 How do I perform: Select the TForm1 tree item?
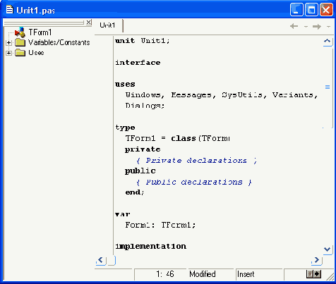tap(40, 32)
